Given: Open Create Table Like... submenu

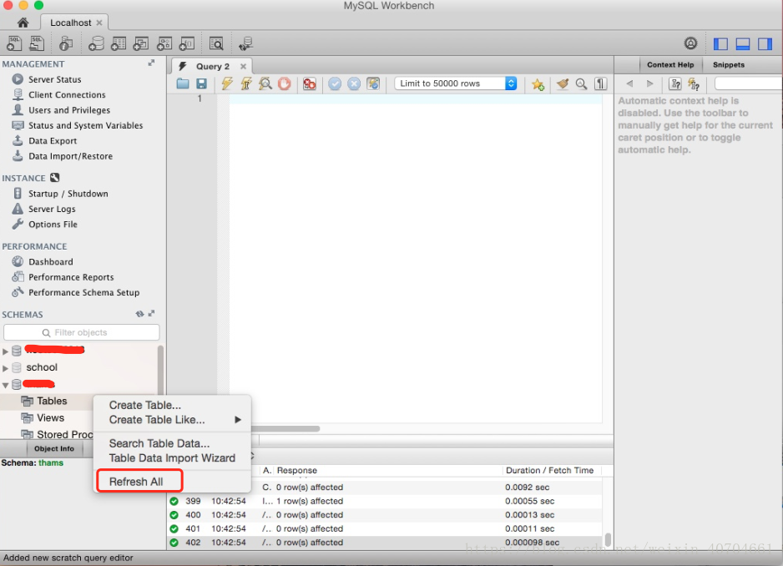Looking at the screenshot, I should coord(172,420).
